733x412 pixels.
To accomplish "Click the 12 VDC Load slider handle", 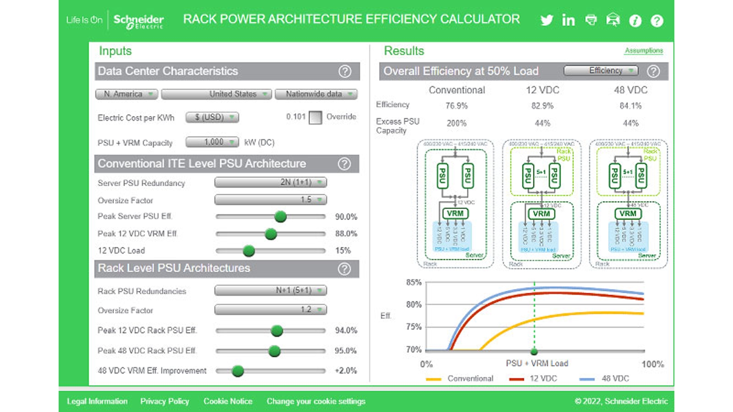I will tap(249, 251).
